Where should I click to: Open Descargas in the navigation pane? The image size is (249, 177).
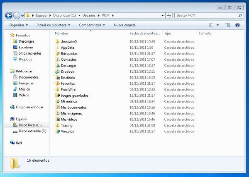27,41
